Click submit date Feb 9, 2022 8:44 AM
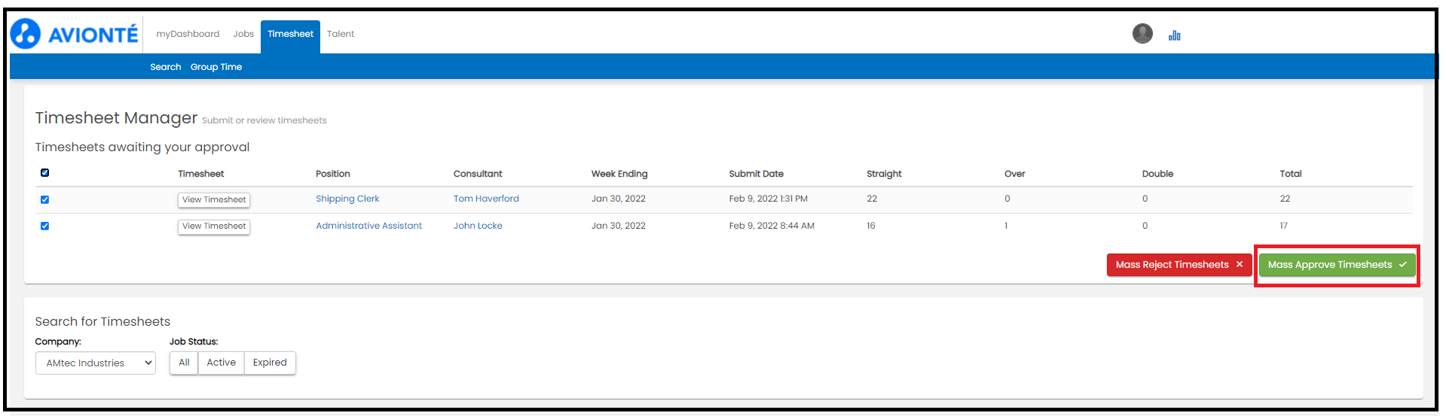 [772, 226]
